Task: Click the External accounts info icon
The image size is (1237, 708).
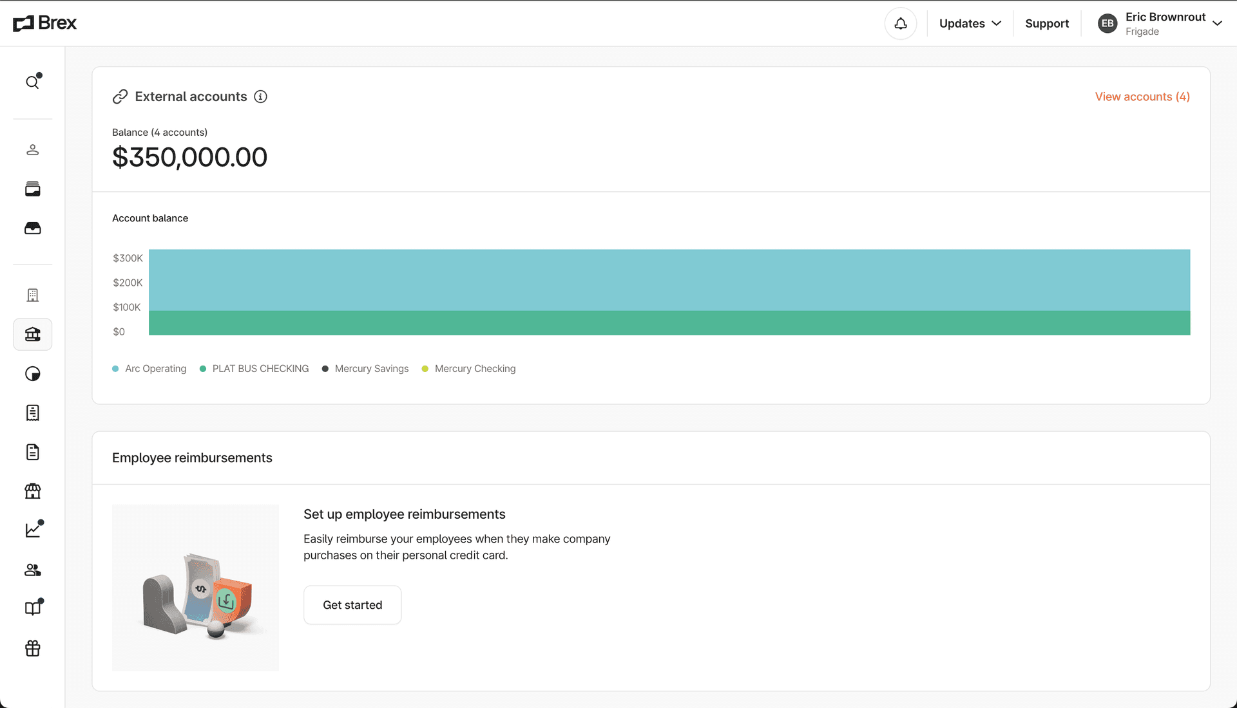Action: 260,97
